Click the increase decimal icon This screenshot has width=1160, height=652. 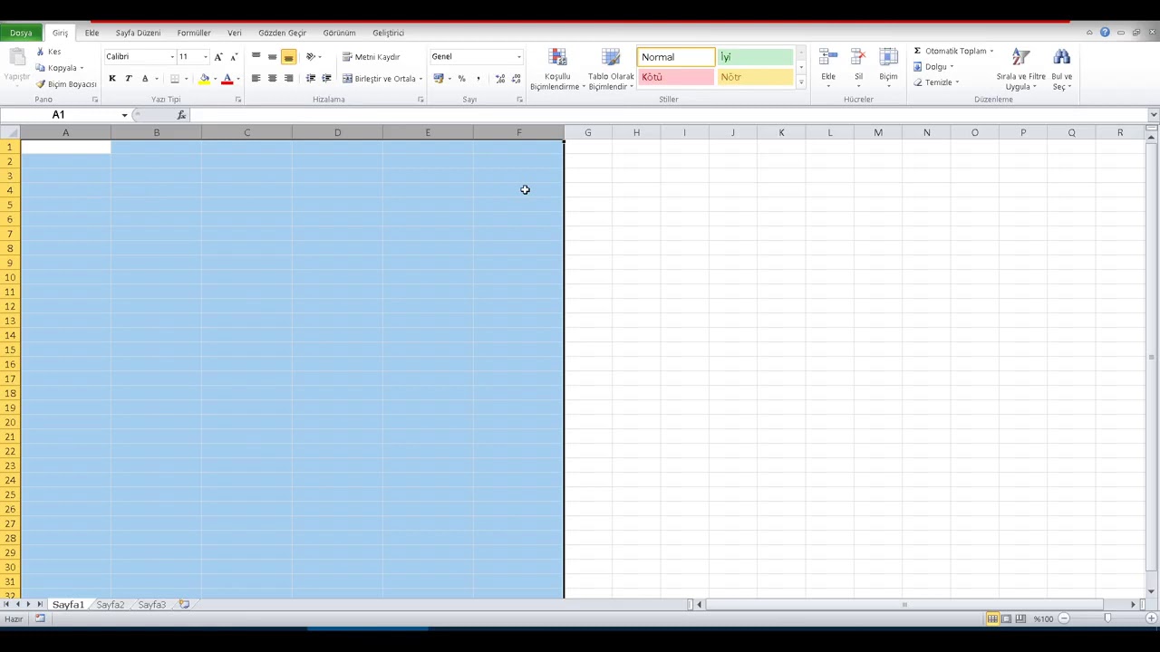click(x=500, y=79)
